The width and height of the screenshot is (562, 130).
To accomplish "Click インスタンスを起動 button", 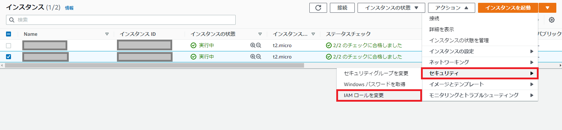I will coord(508,8).
